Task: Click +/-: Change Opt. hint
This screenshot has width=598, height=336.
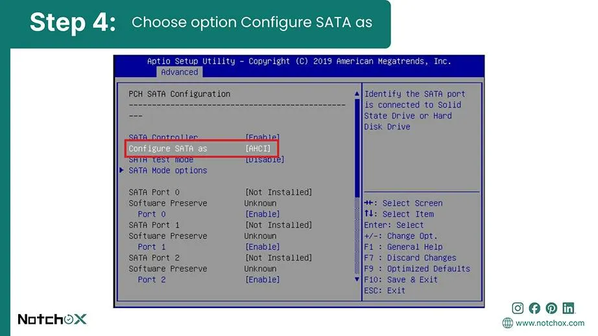Action: click(x=400, y=236)
